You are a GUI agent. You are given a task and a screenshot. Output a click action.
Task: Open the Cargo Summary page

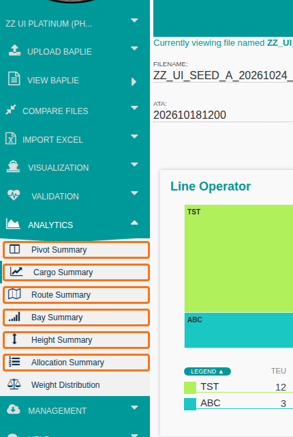[76, 272]
